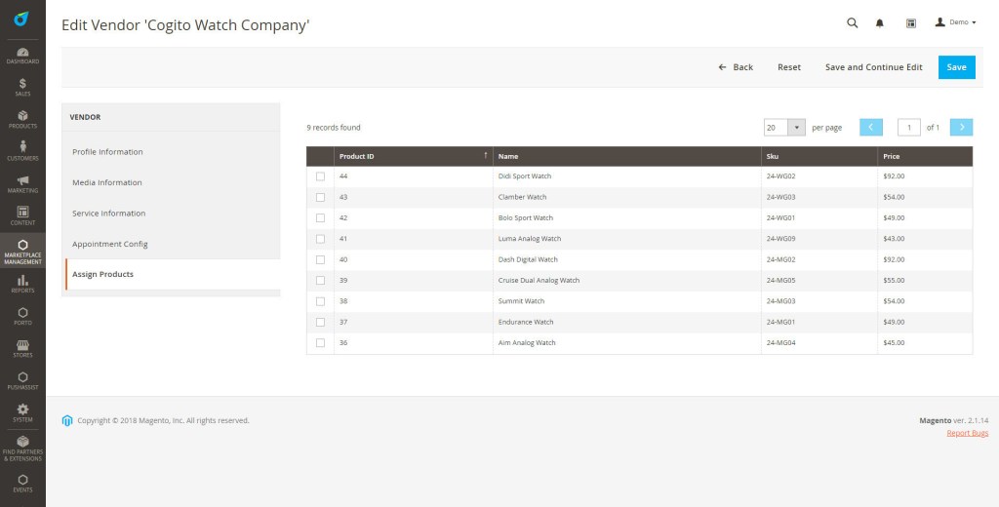999x507 pixels.
Task: Tick the checkbox for Summit Watch
Action: coord(320,301)
